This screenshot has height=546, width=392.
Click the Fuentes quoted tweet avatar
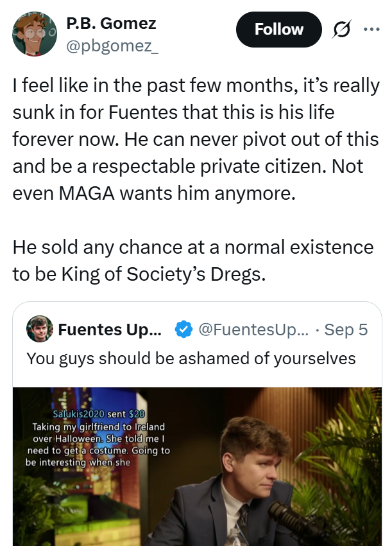[x=39, y=330]
